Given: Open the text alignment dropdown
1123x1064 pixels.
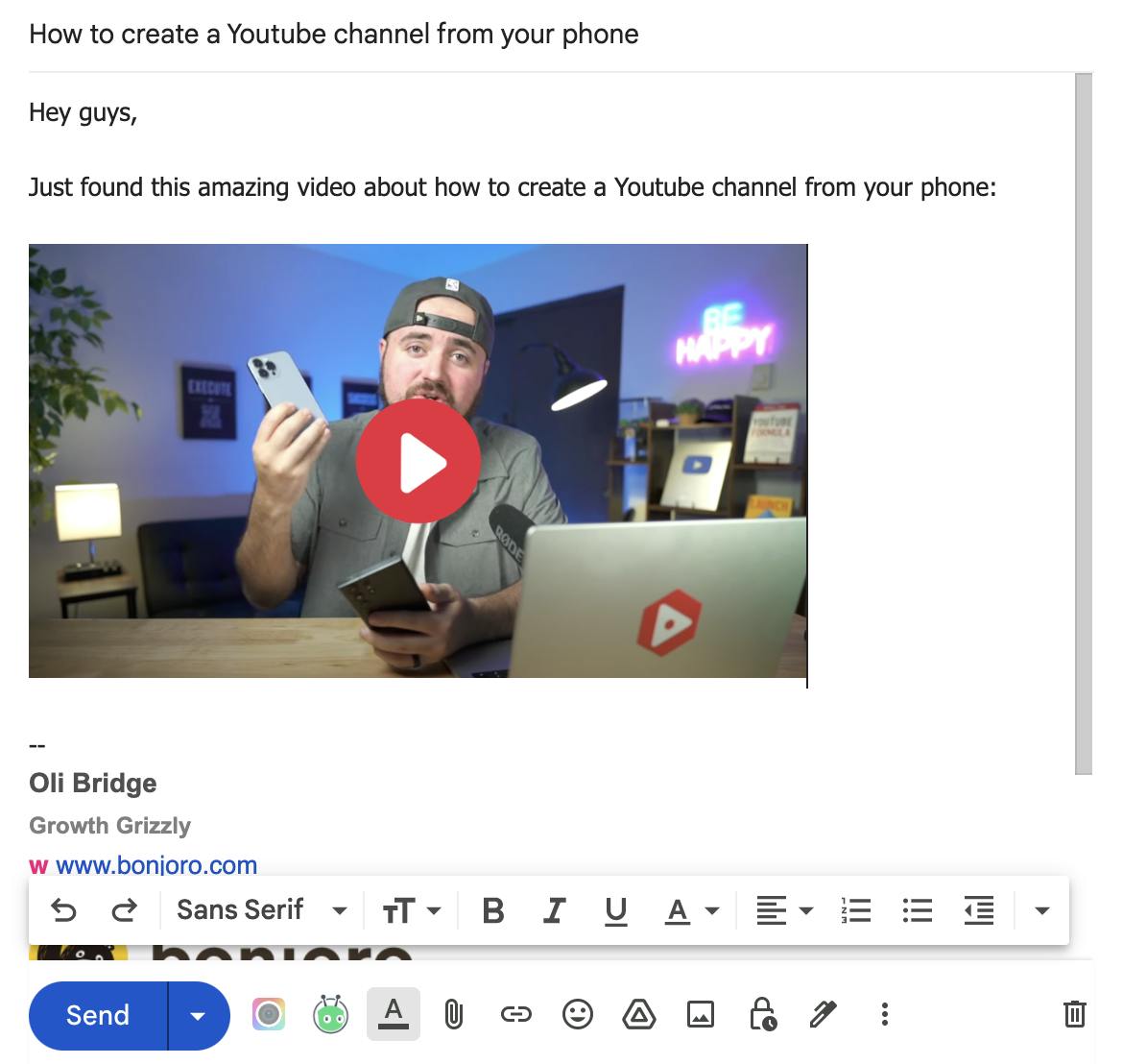Looking at the screenshot, I should coord(784,910).
